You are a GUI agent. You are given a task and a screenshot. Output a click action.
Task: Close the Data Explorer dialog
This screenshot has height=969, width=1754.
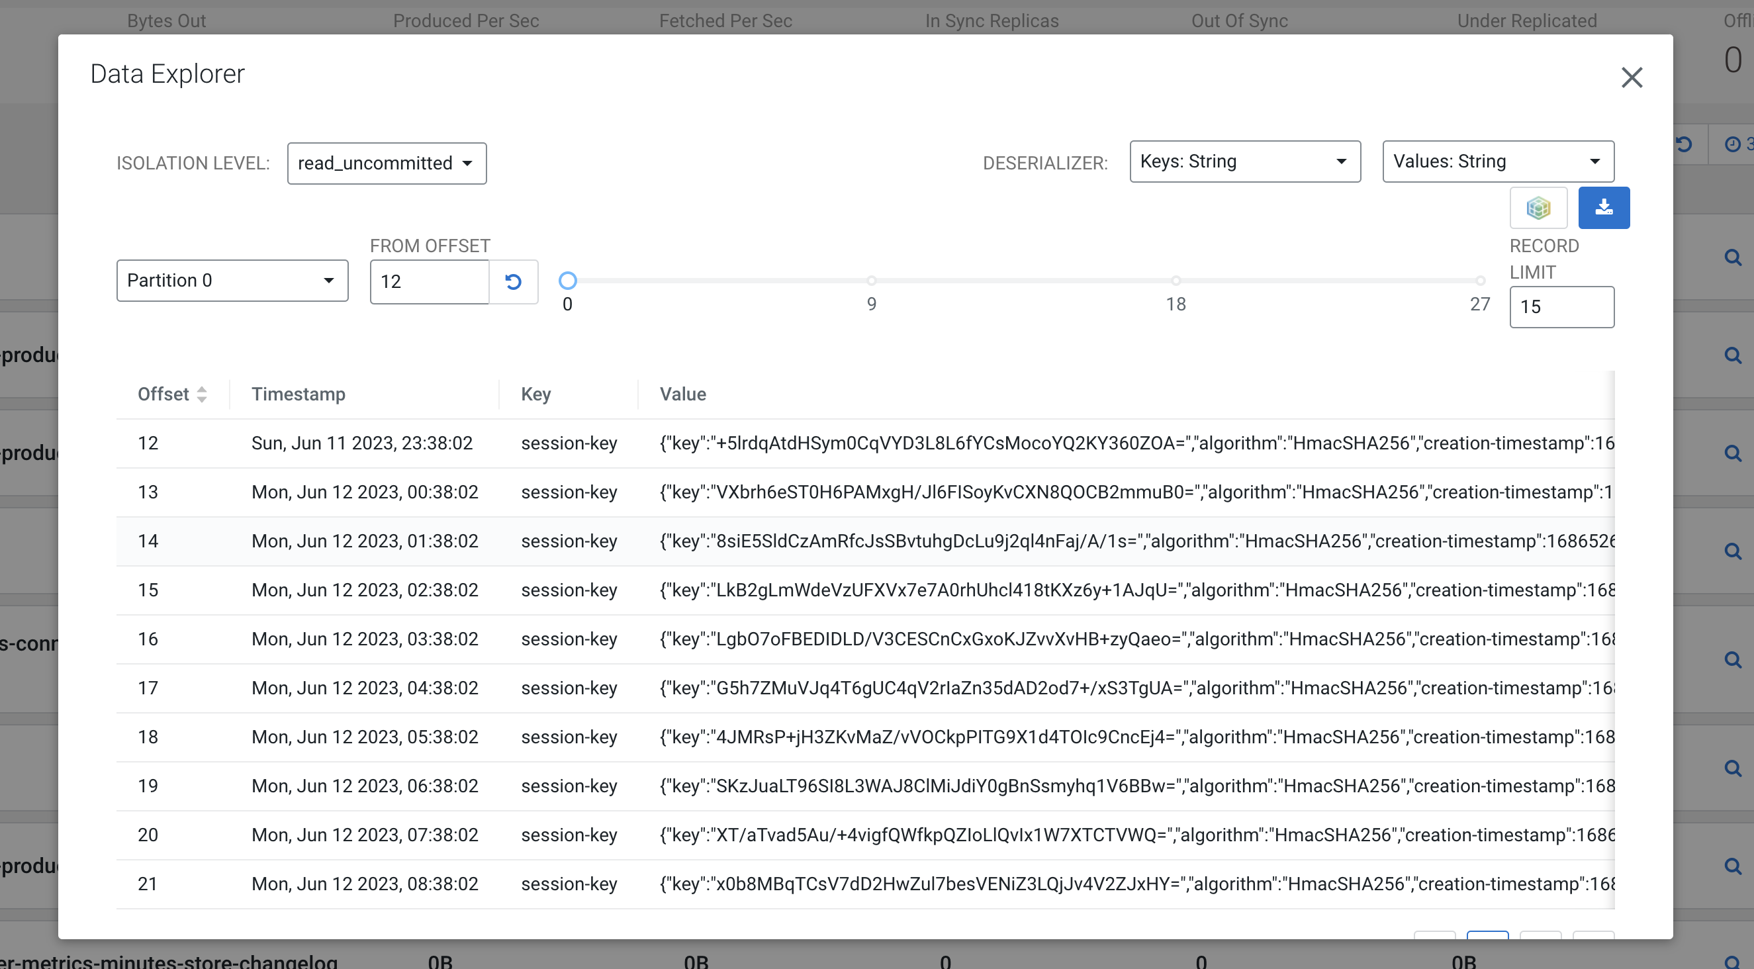[1632, 77]
